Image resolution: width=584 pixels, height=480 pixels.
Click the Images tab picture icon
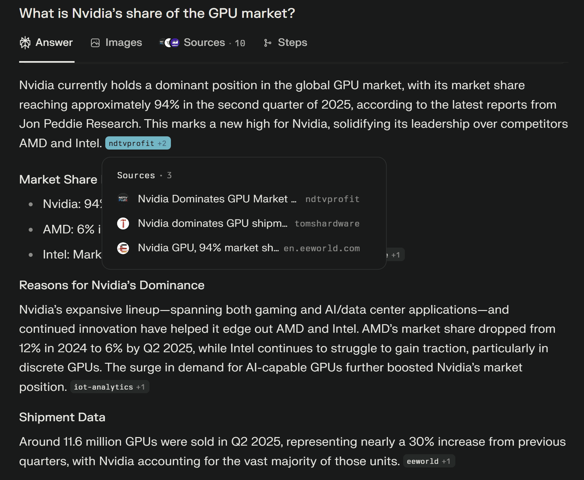(95, 43)
